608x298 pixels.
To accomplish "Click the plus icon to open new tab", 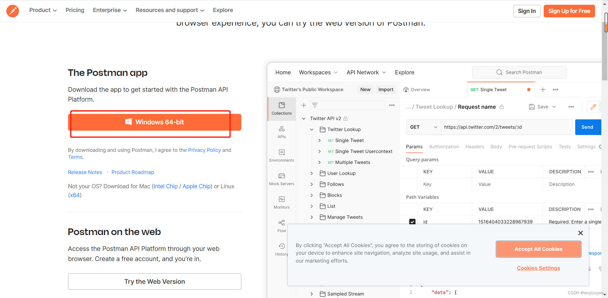I will (x=543, y=90).
